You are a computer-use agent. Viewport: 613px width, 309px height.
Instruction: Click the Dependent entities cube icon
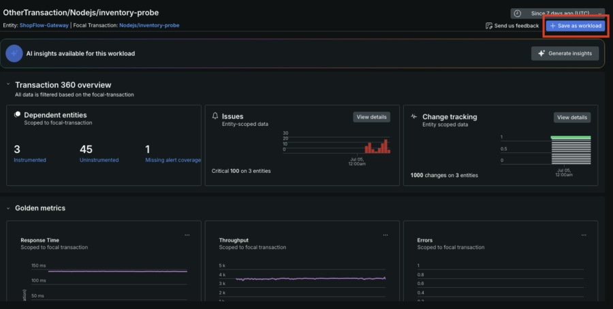coord(17,114)
